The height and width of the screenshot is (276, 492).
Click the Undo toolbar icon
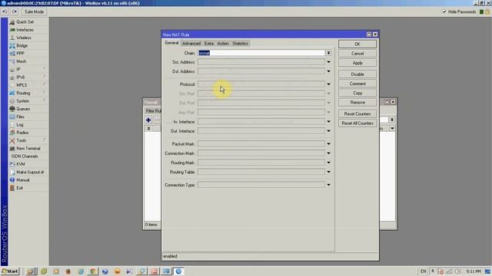pos(5,11)
